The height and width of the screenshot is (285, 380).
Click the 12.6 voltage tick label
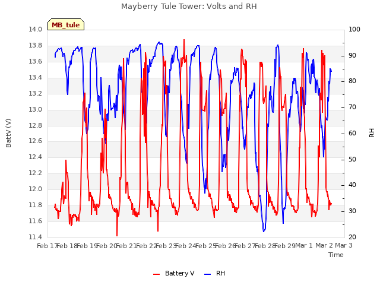[x=36, y=141]
